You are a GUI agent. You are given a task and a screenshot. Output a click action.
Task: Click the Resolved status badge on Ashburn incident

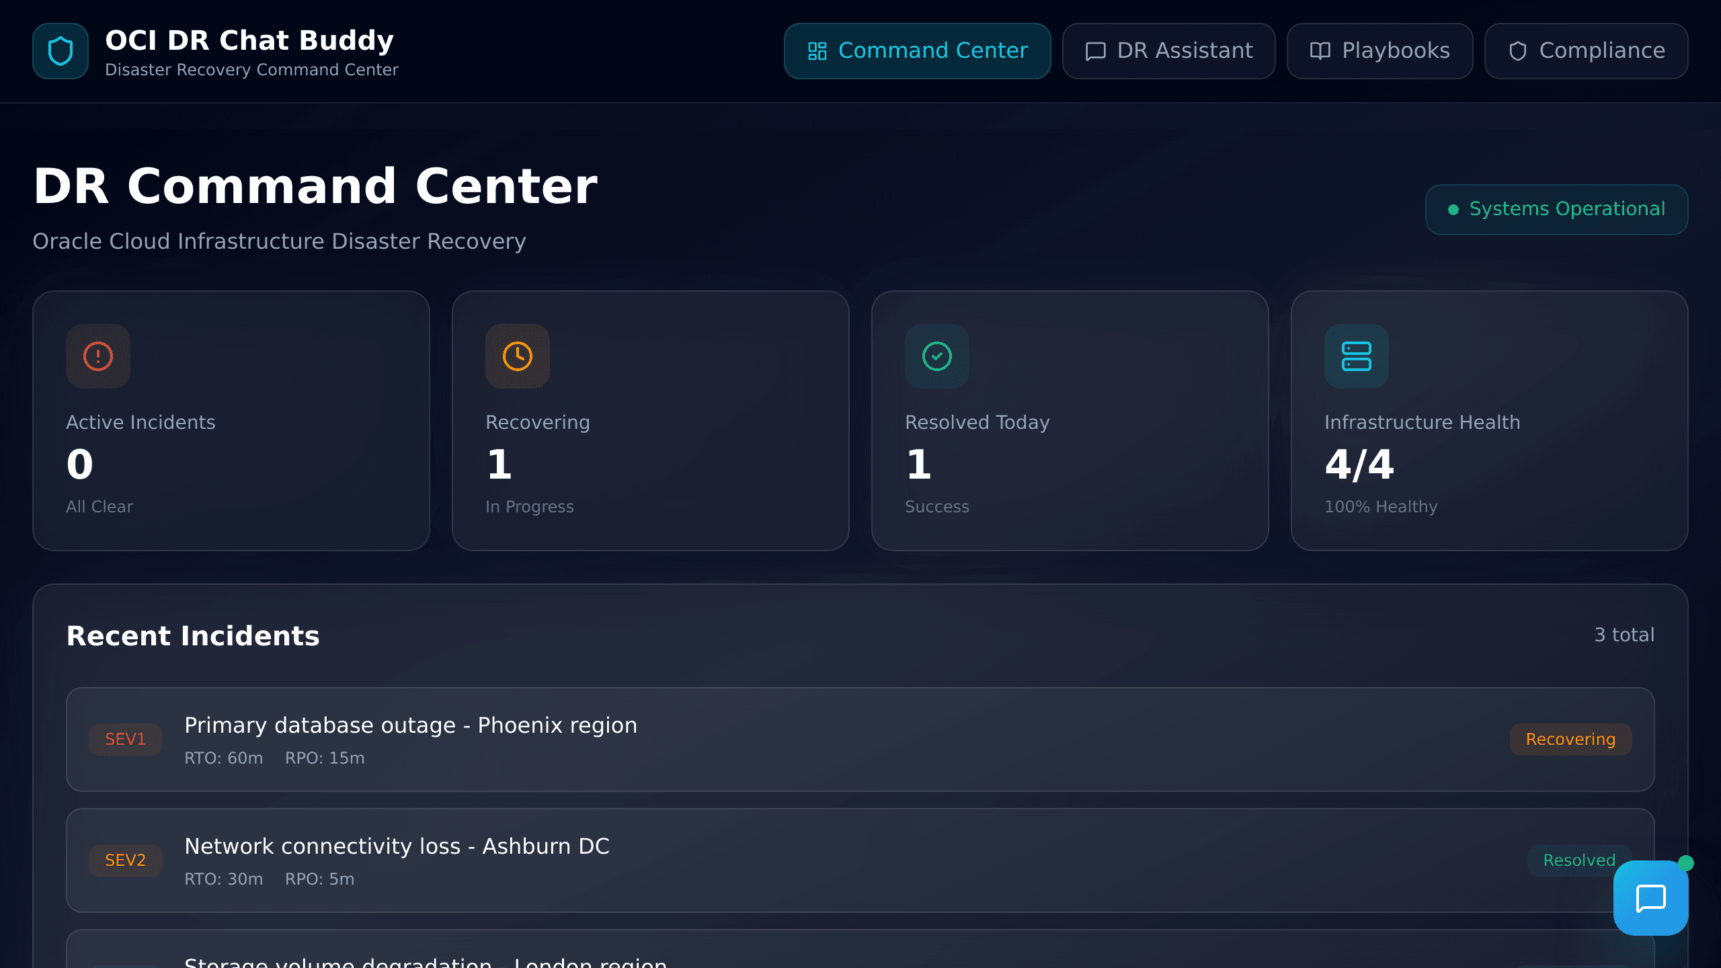coord(1579,860)
